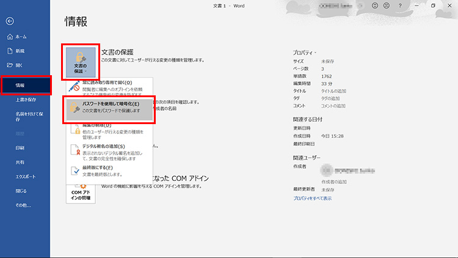Open エクスポート in the sidebar
Screen dimensions: 458x258
25,176
